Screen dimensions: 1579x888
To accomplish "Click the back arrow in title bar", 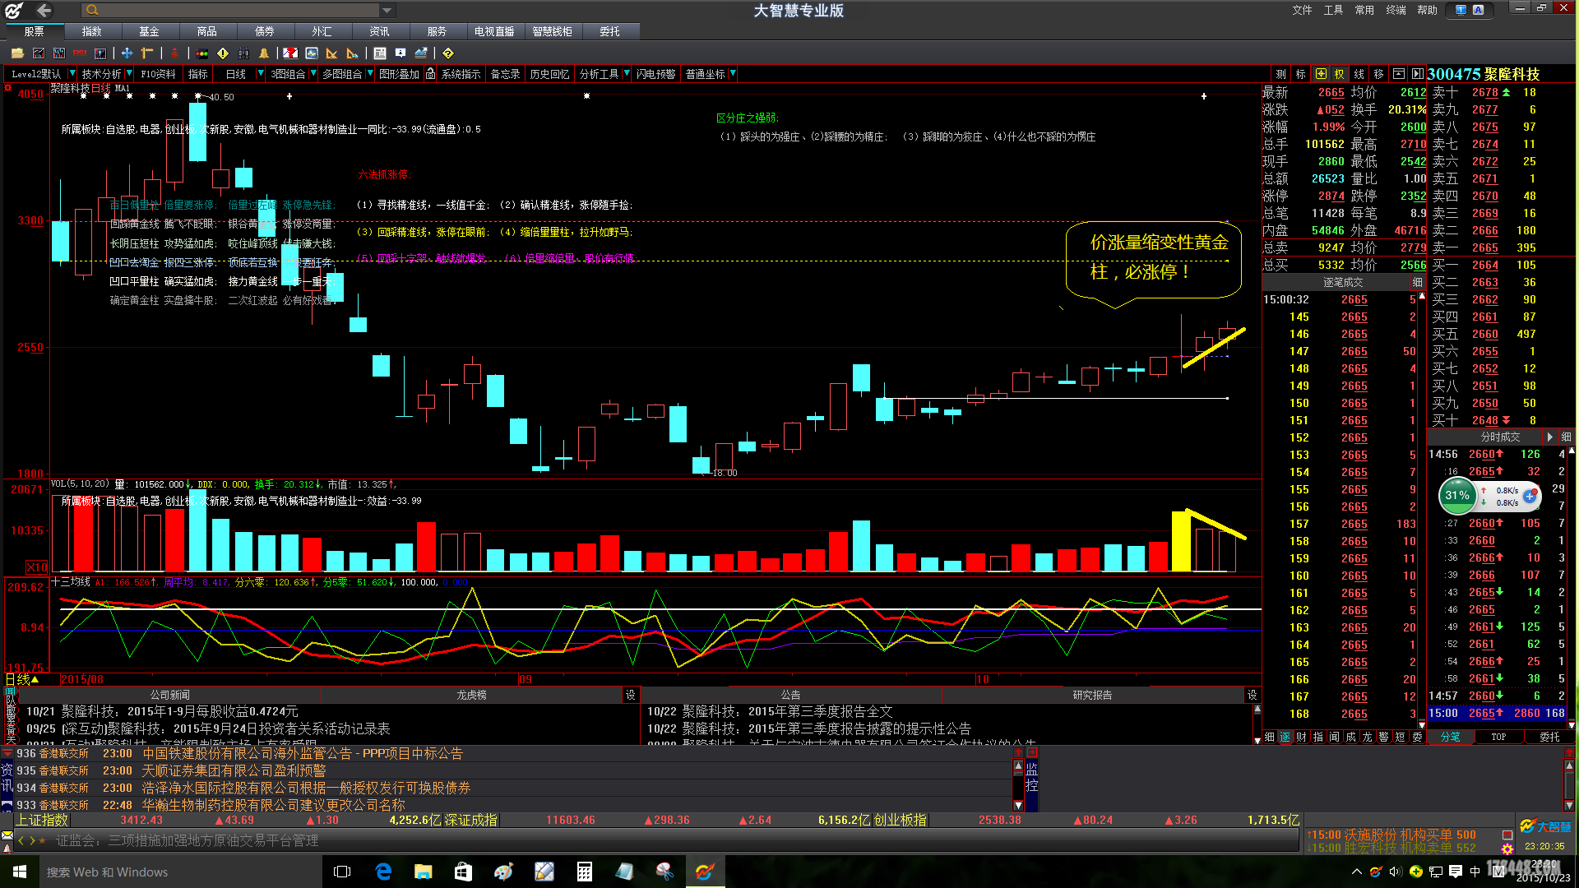I will coord(44,11).
